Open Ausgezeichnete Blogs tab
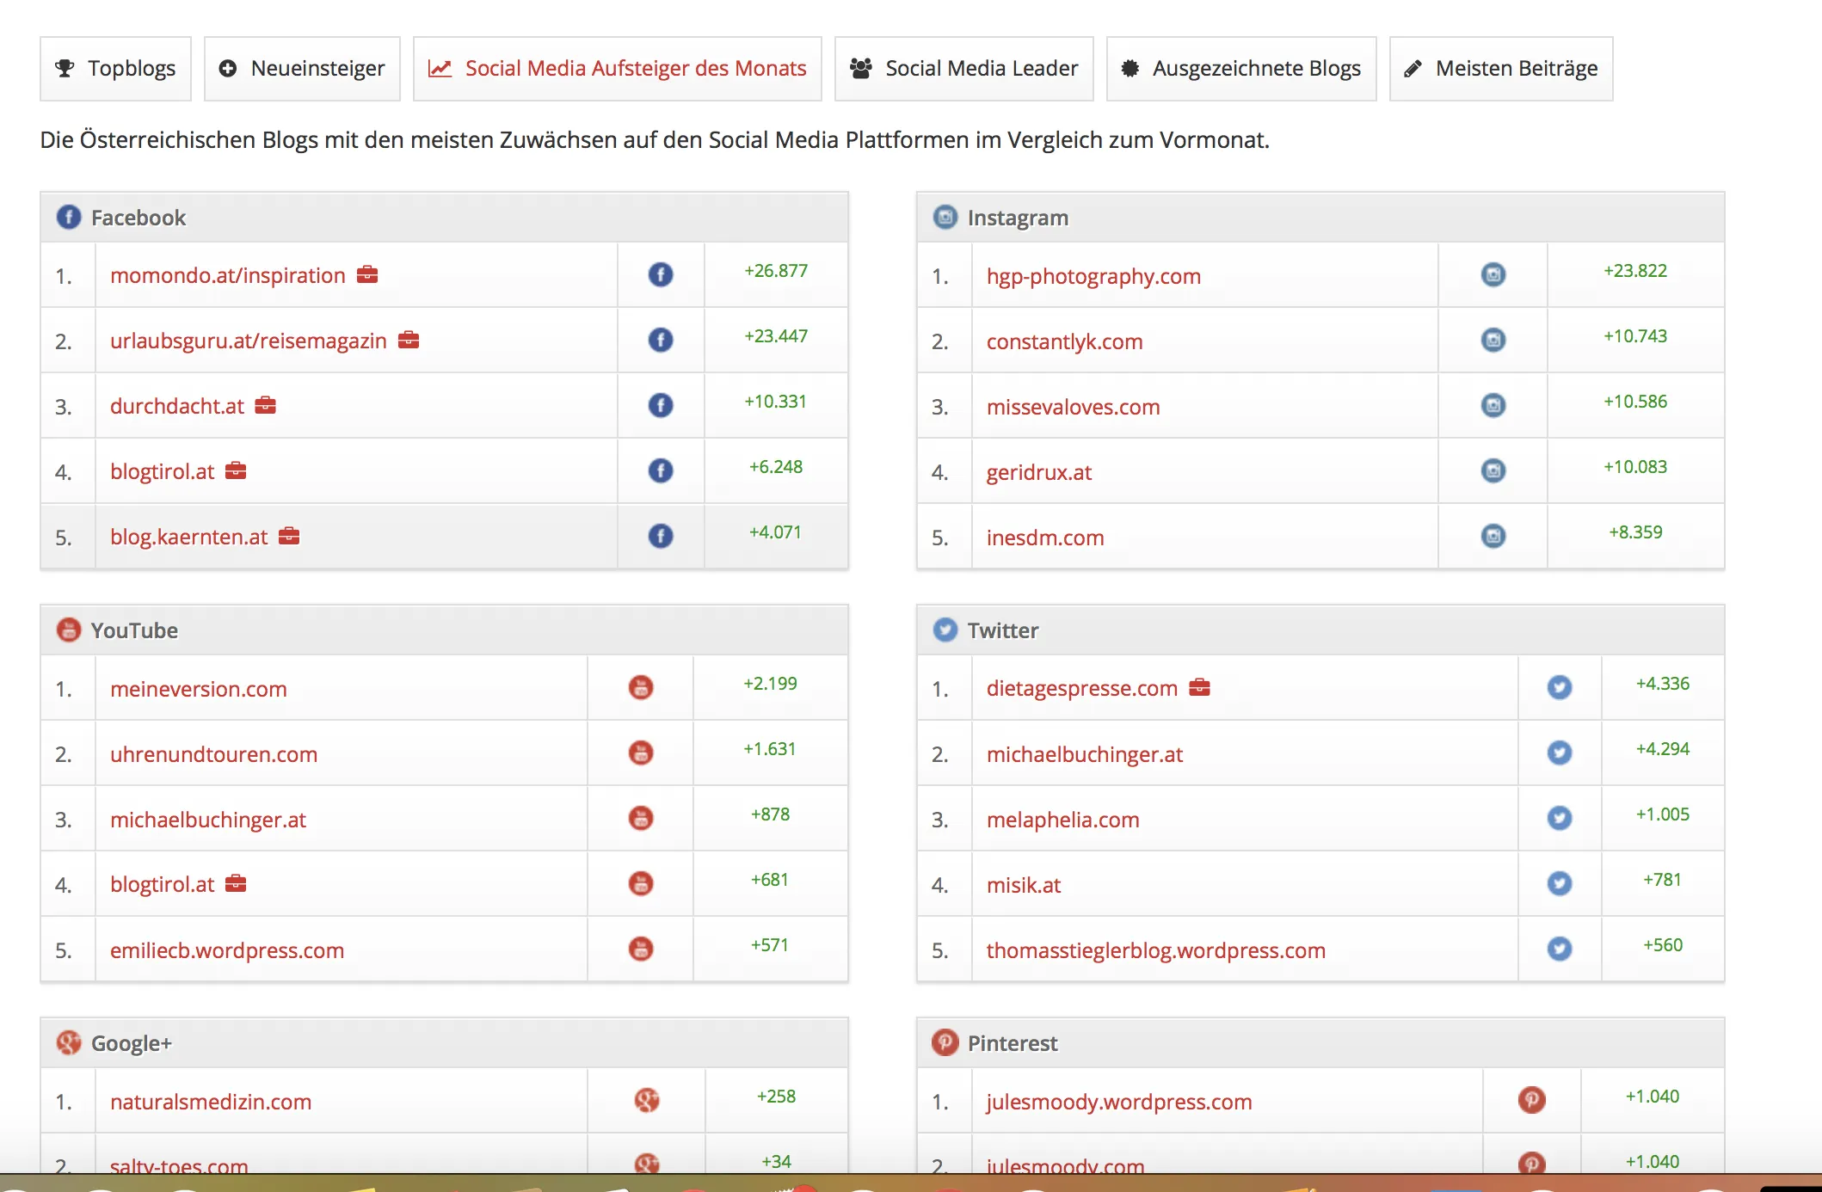This screenshot has height=1192, width=1822. pyautogui.click(x=1240, y=69)
